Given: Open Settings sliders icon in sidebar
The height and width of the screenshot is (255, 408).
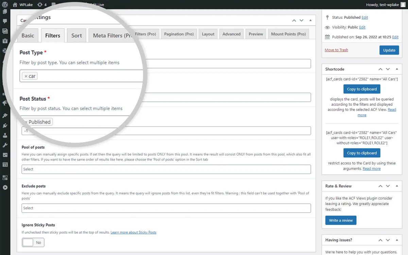Looking at the screenshot, I should point(5,155).
